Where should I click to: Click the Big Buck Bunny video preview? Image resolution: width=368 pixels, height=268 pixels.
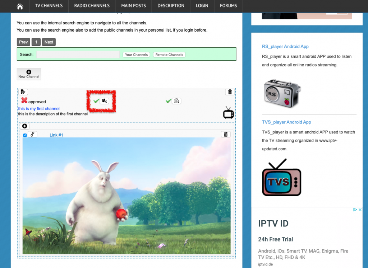click(x=126, y=196)
